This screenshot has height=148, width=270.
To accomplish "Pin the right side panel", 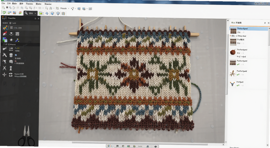I will pos(265,23).
